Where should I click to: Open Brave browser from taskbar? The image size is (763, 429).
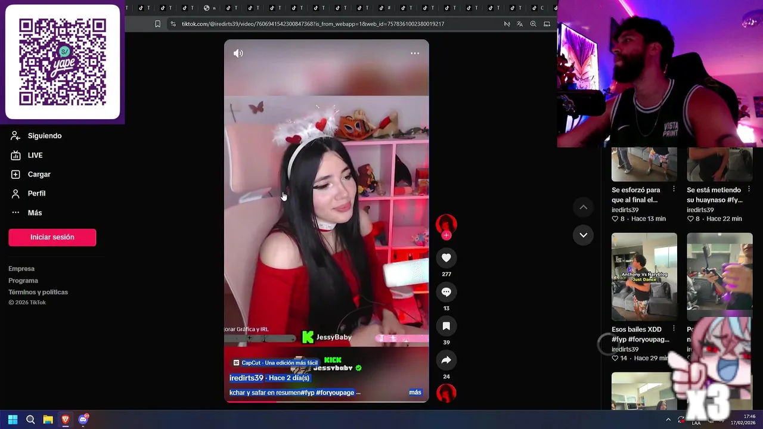[66, 419]
